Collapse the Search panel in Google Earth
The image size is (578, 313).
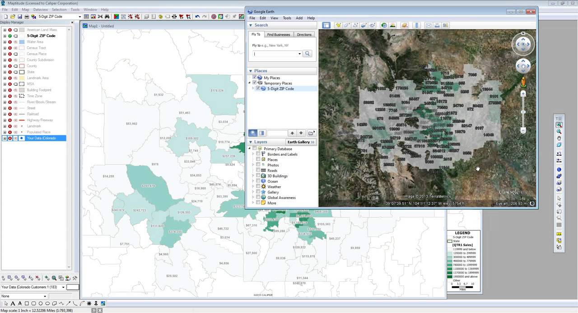click(251, 25)
